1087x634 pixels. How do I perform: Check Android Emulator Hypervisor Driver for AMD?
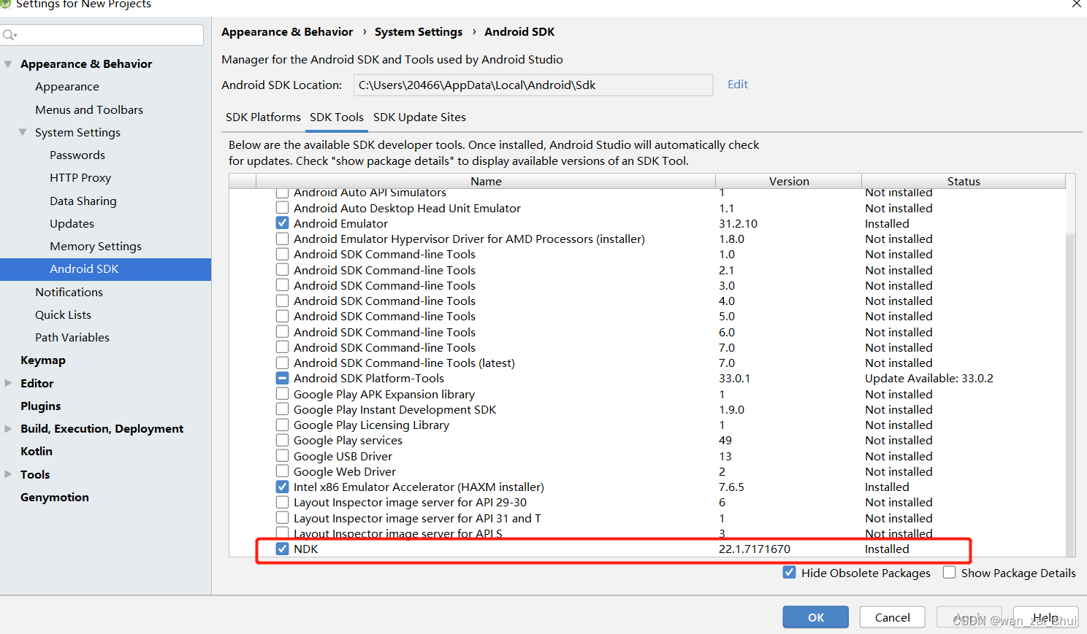pyautogui.click(x=282, y=239)
